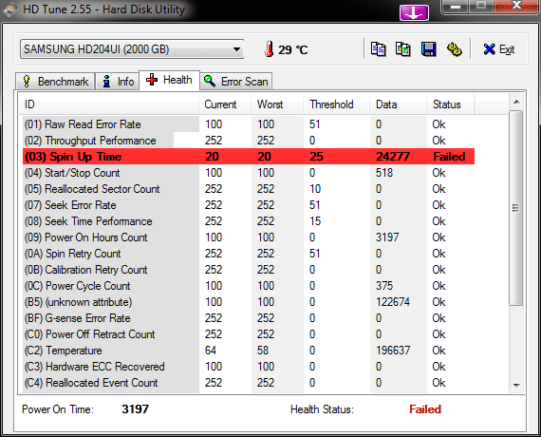Minimize the HD Tune window
The image size is (541, 437).
[456, 7]
